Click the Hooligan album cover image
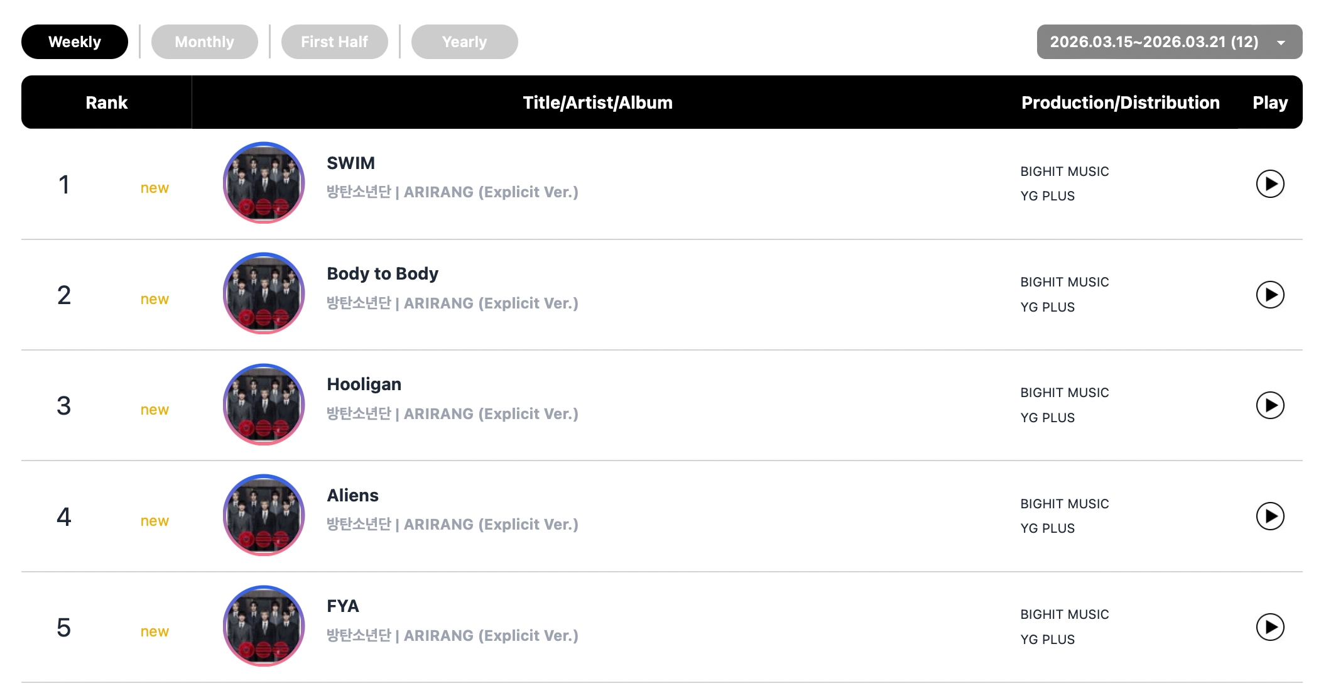 (264, 405)
